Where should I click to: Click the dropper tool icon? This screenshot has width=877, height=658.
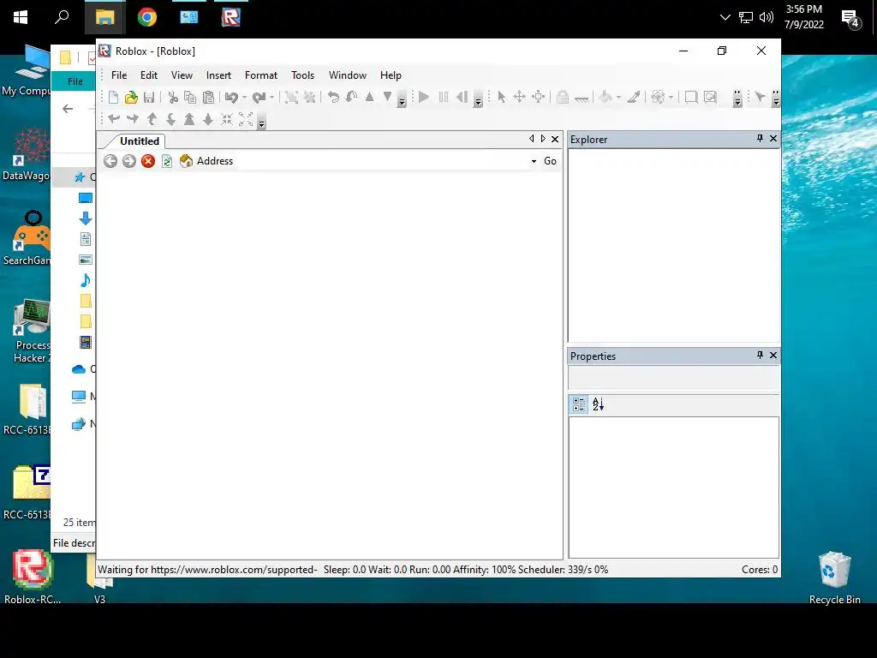(x=633, y=98)
